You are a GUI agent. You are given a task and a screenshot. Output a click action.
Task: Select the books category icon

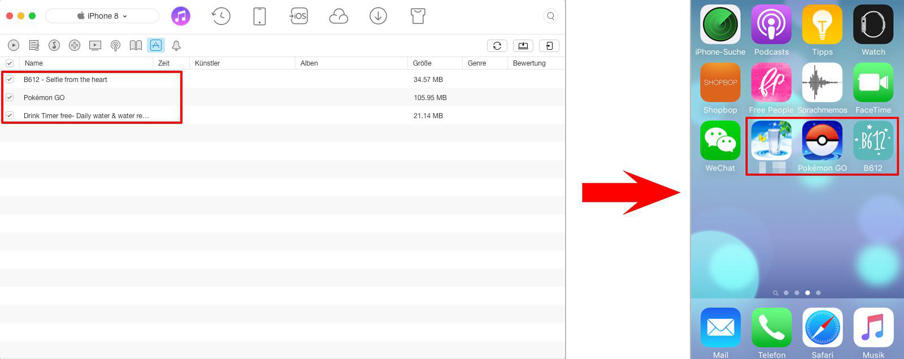pyautogui.click(x=136, y=45)
